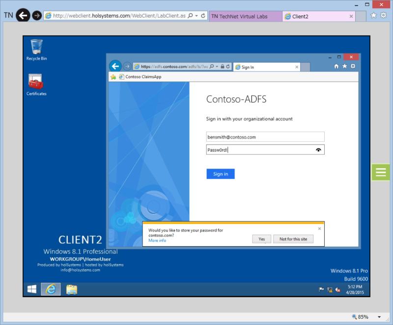Open inner browser favorites star

tap(345, 66)
